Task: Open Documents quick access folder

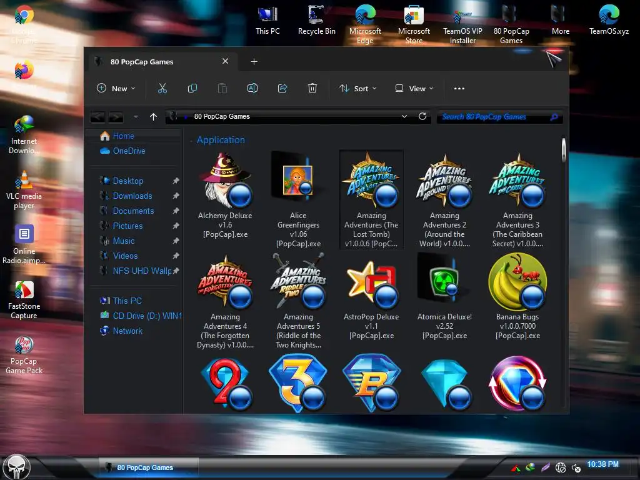Action: (134, 211)
